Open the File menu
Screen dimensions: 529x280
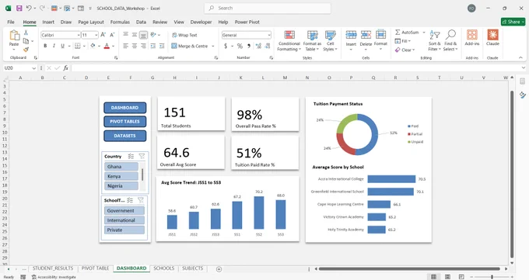coord(11,22)
